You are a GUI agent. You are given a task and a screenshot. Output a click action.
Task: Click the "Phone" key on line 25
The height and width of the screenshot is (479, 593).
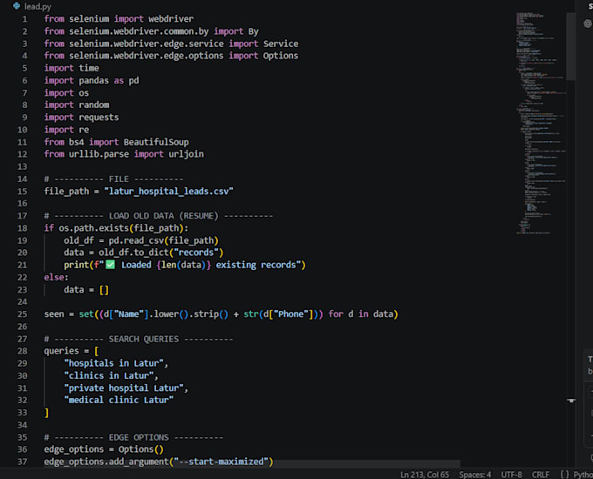pos(290,314)
